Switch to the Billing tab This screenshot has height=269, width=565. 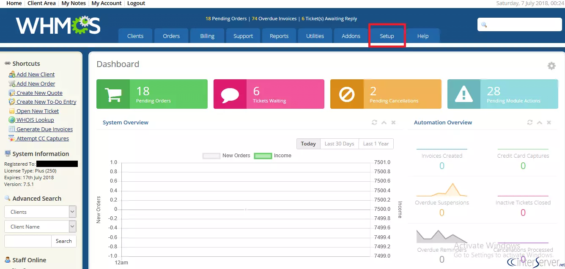click(x=207, y=36)
